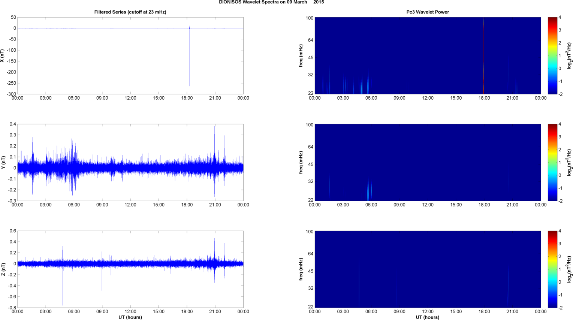The image size is (573, 320).
Task: Click the large negative spike in the X series plot
Action: tap(190, 57)
